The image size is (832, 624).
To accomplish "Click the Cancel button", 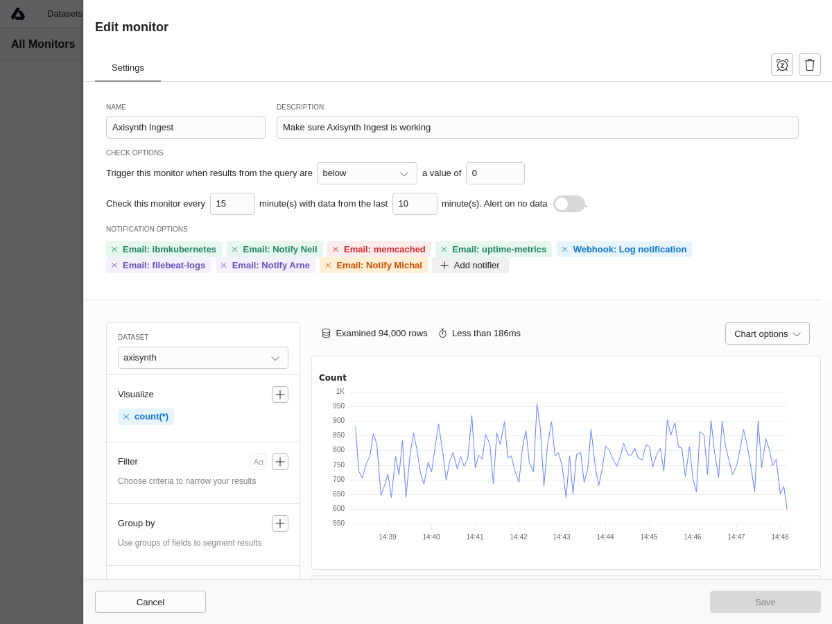I will [x=150, y=602].
